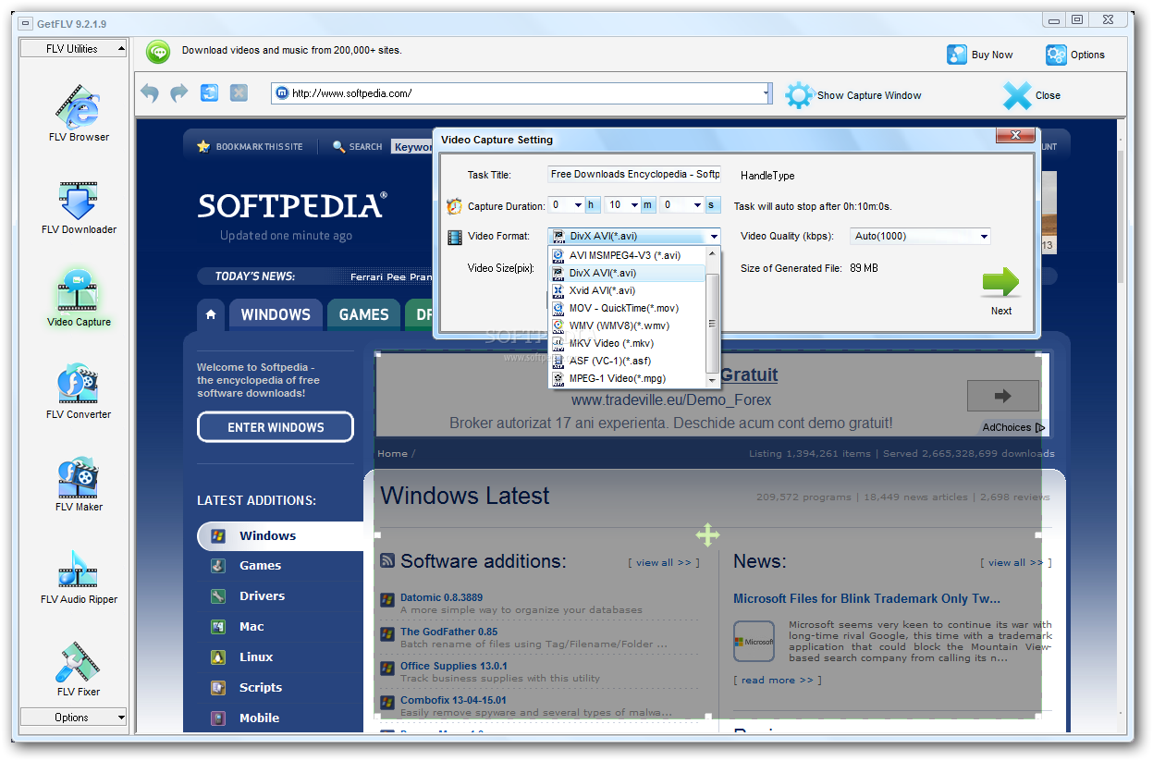Open The GodFather 0.85 link

tap(448, 632)
